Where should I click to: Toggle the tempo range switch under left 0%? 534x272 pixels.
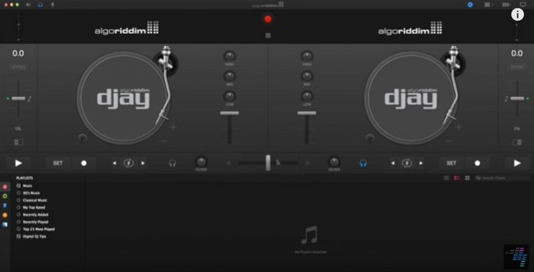[19, 142]
